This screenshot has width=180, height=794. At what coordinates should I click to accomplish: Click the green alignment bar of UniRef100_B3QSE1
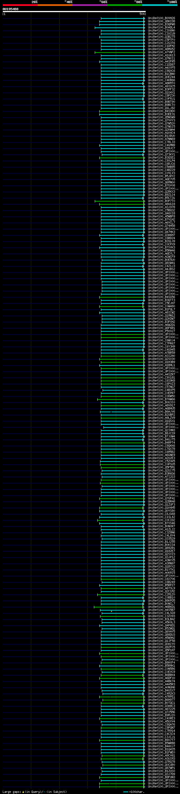[x=122, y=158]
